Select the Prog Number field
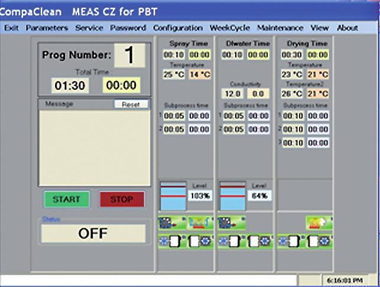 pos(129,55)
